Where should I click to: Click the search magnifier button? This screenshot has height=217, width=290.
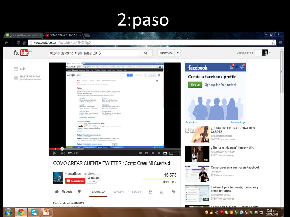point(146,53)
